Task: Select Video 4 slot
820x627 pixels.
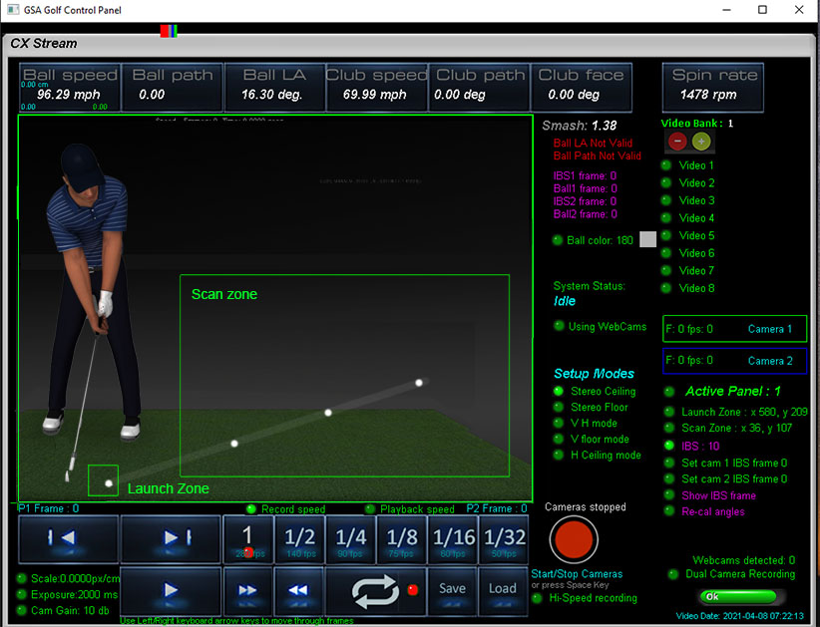Action: 687,218
